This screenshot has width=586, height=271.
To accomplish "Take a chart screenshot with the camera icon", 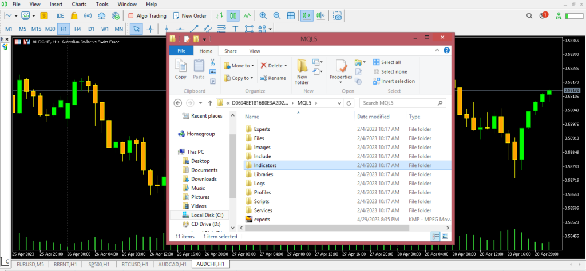I will point(339,15).
